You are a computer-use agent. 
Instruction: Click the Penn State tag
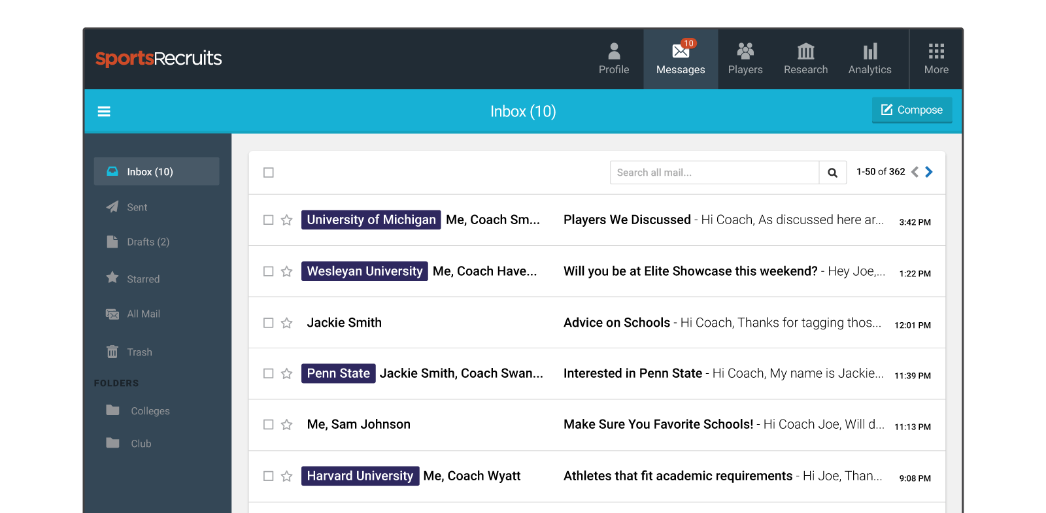[x=339, y=373]
